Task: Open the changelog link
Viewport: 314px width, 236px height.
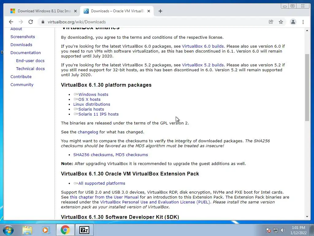Action: point(88,132)
